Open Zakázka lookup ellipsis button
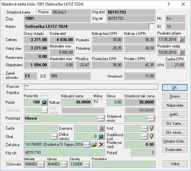 pos(87,144)
